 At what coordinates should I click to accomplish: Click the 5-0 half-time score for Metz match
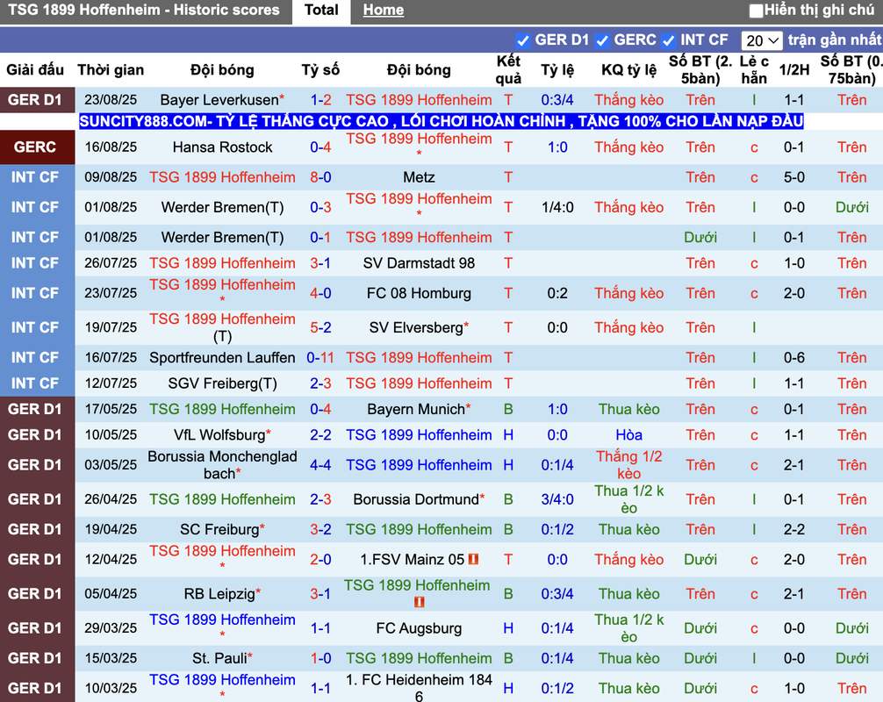pos(794,177)
